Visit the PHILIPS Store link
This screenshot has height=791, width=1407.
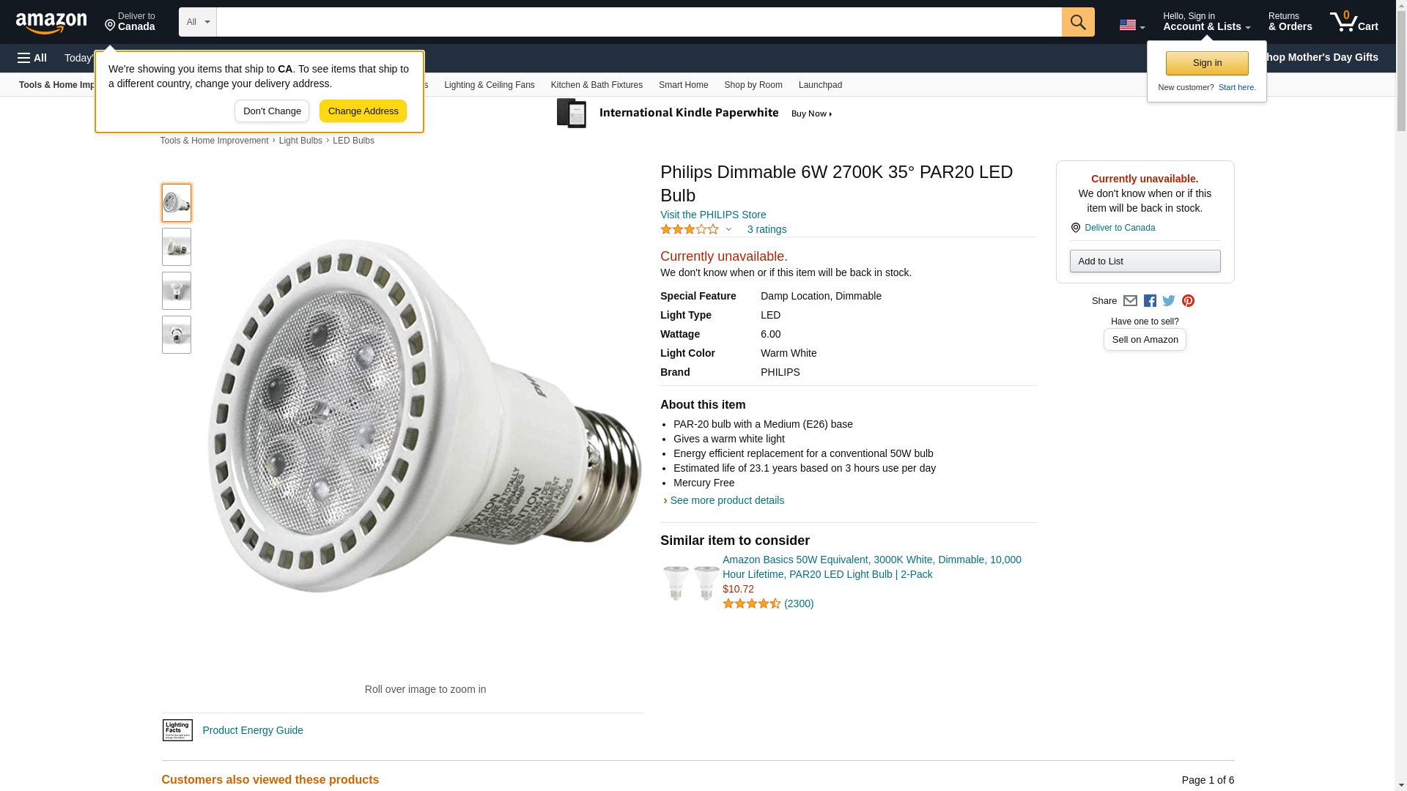coord(712,215)
